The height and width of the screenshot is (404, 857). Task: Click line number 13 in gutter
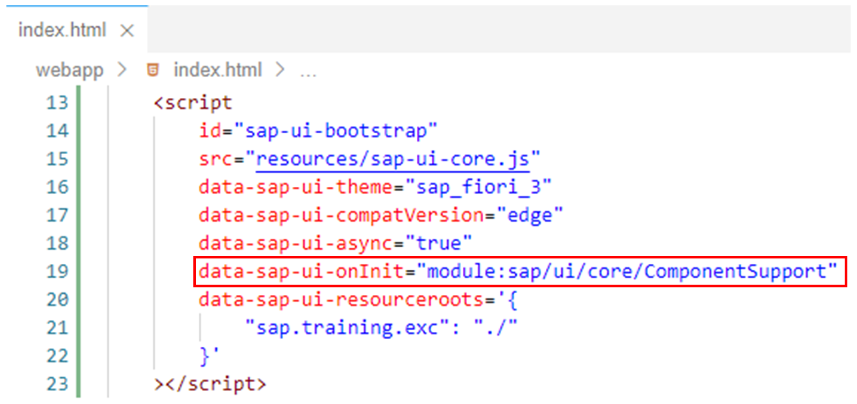[x=57, y=102]
